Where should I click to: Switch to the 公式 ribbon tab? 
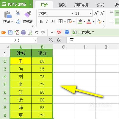coord(101,5)
